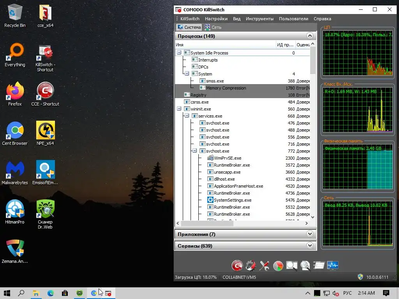Select the Memory Compression process row
399x299 pixels.
click(x=242, y=88)
